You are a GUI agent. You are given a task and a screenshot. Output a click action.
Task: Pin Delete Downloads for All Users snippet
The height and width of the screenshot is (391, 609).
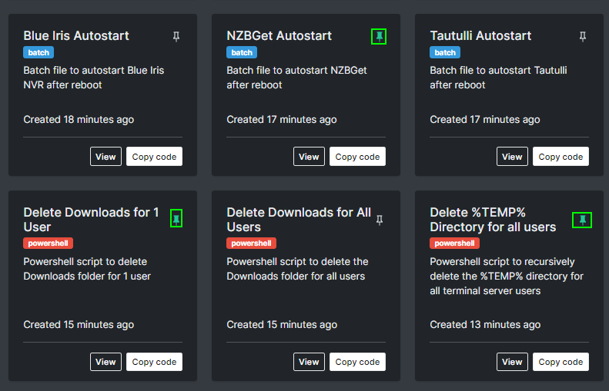pyautogui.click(x=380, y=220)
